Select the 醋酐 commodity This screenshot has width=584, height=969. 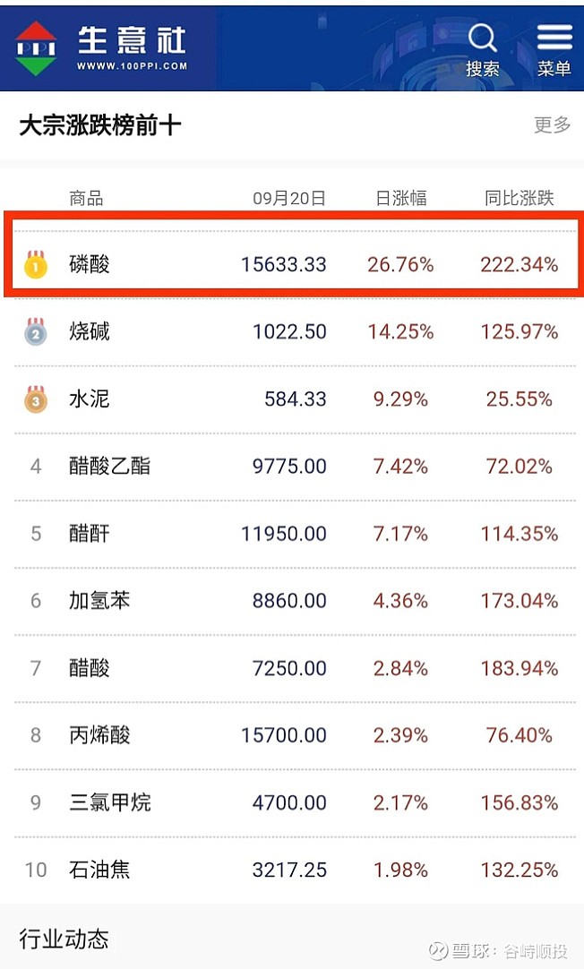click(x=90, y=534)
